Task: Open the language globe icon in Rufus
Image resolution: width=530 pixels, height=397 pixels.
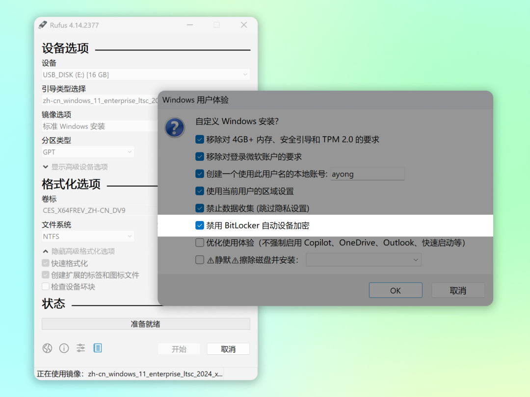Action: pos(47,348)
